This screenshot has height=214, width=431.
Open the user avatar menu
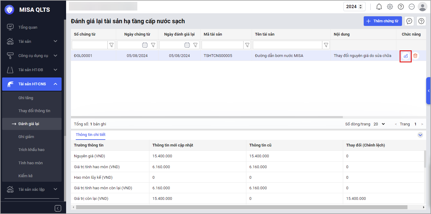tap(422, 7)
